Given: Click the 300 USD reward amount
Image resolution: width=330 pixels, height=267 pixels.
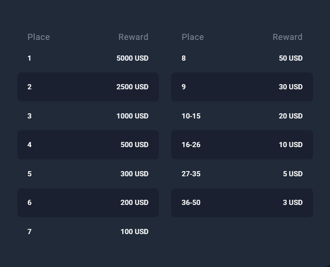Looking at the screenshot, I should (134, 174).
